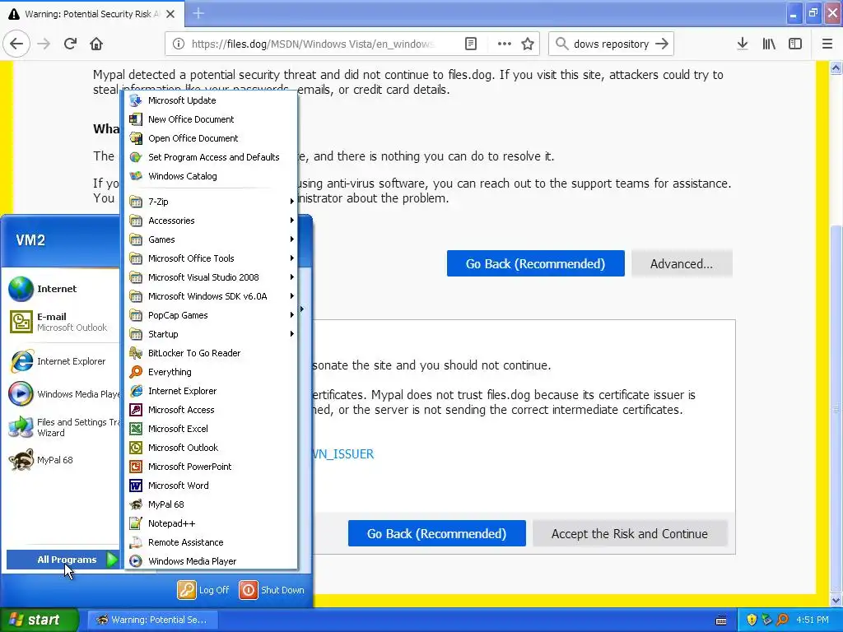Image resolution: width=843 pixels, height=632 pixels.
Task: Select New Office Document
Action: [x=211, y=119]
